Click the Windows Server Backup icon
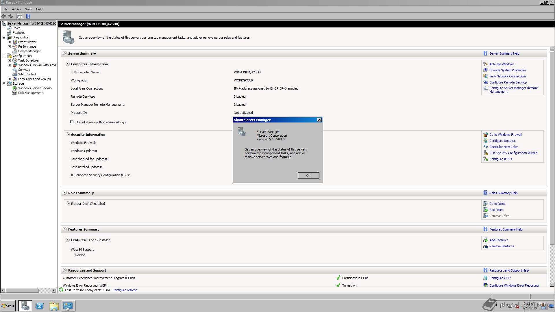The image size is (555, 312). [15, 88]
